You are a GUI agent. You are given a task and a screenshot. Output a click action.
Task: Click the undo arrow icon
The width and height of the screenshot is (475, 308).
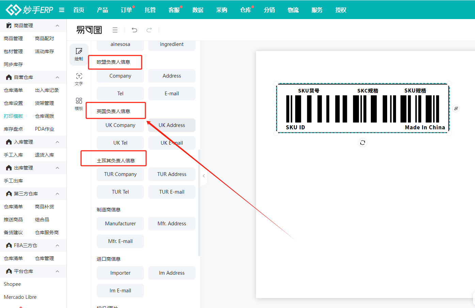(134, 30)
